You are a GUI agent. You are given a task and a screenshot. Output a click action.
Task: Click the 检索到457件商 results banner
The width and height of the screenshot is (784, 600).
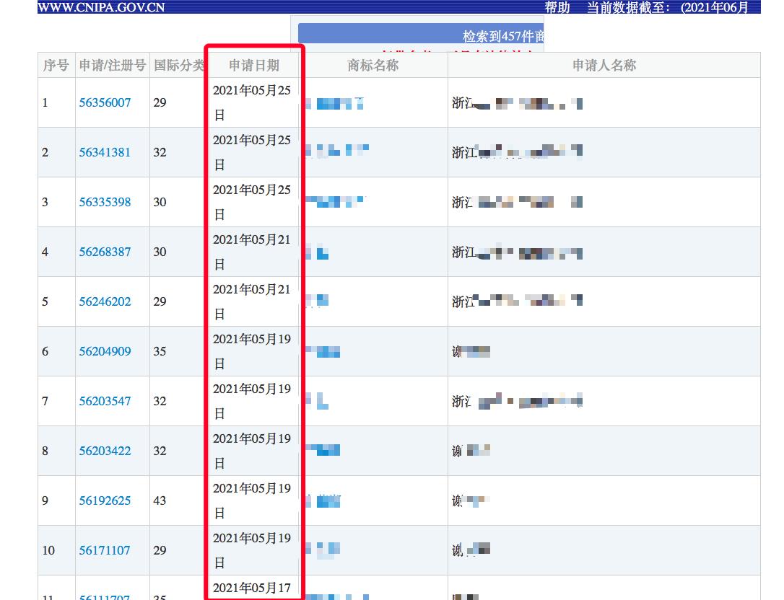421,33
